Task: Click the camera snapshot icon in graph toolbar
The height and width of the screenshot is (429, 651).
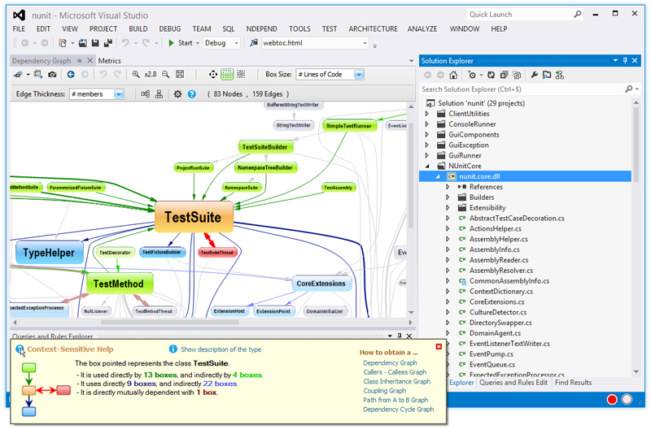Action: [52, 75]
